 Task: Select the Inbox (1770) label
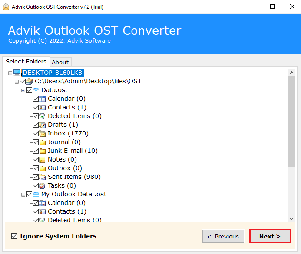pyautogui.click(x=68, y=133)
